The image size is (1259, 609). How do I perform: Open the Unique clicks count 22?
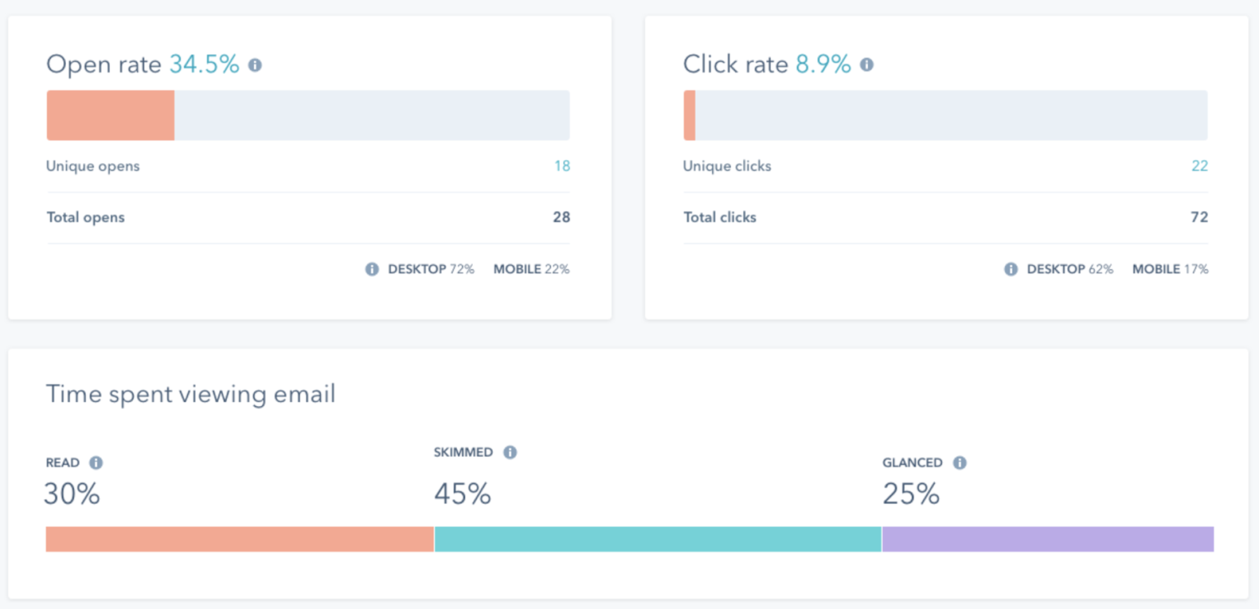point(1199,166)
